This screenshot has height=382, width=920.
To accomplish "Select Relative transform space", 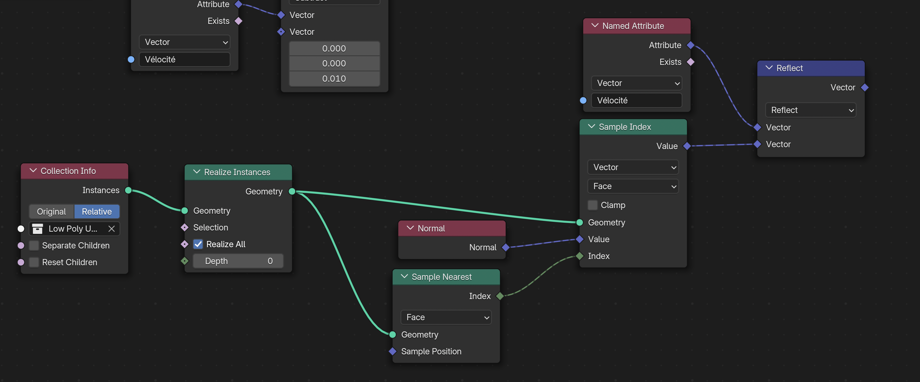I will pyautogui.click(x=97, y=211).
